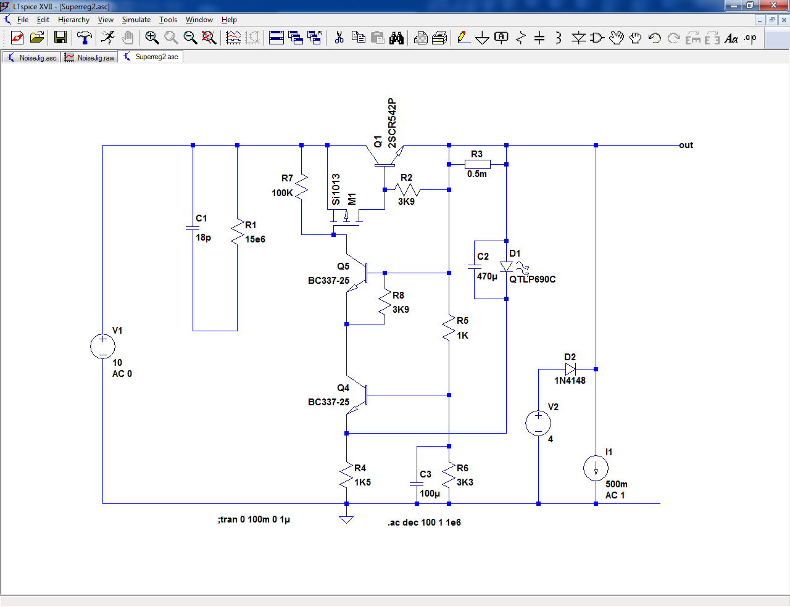The image size is (790, 607).
Task: Switch to the NoiseJig.raw tab
Action: click(x=90, y=57)
